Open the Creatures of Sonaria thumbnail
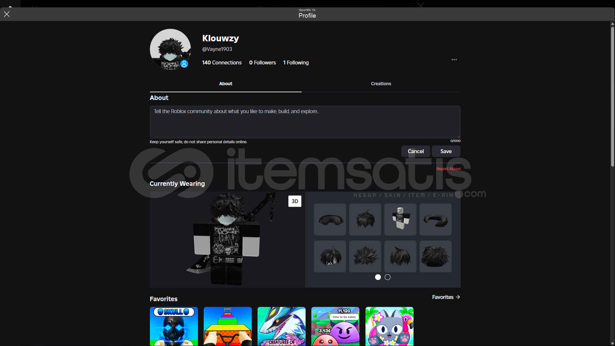Image resolution: width=615 pixels, height=346 pixels. pyautogui.click(x=282, y=326)
